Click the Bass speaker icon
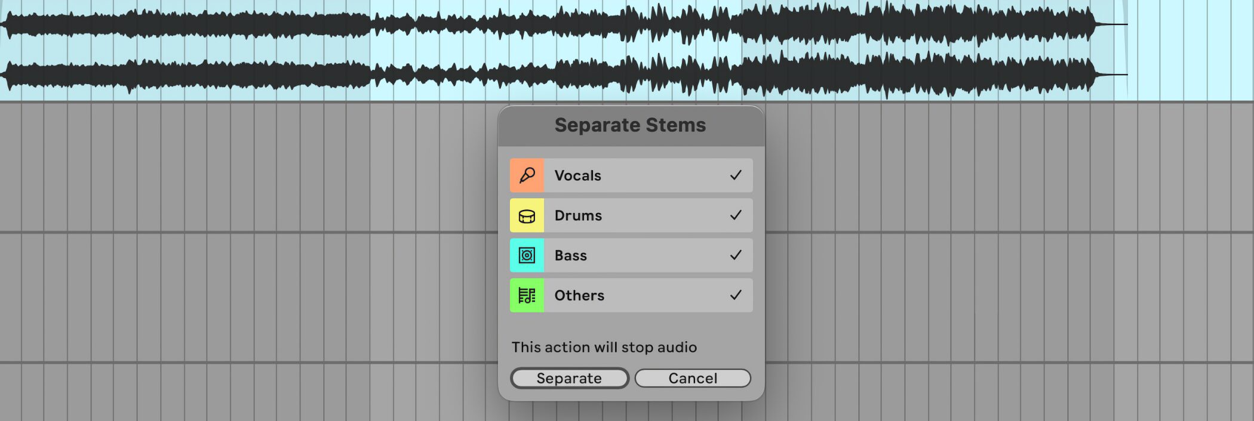Image resolution: width=1254 pixels, height=421 pixels. point(527,255)
